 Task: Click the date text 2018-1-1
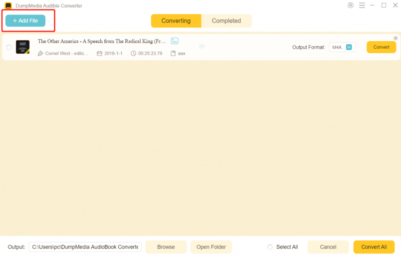pyautogui.click(x=113, y=54)
